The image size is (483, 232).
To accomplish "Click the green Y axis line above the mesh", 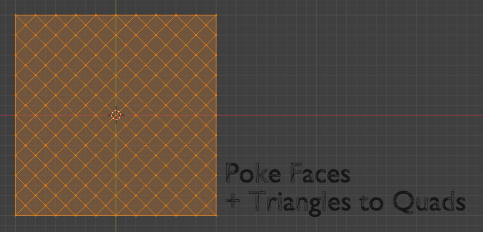I will 116,7.
